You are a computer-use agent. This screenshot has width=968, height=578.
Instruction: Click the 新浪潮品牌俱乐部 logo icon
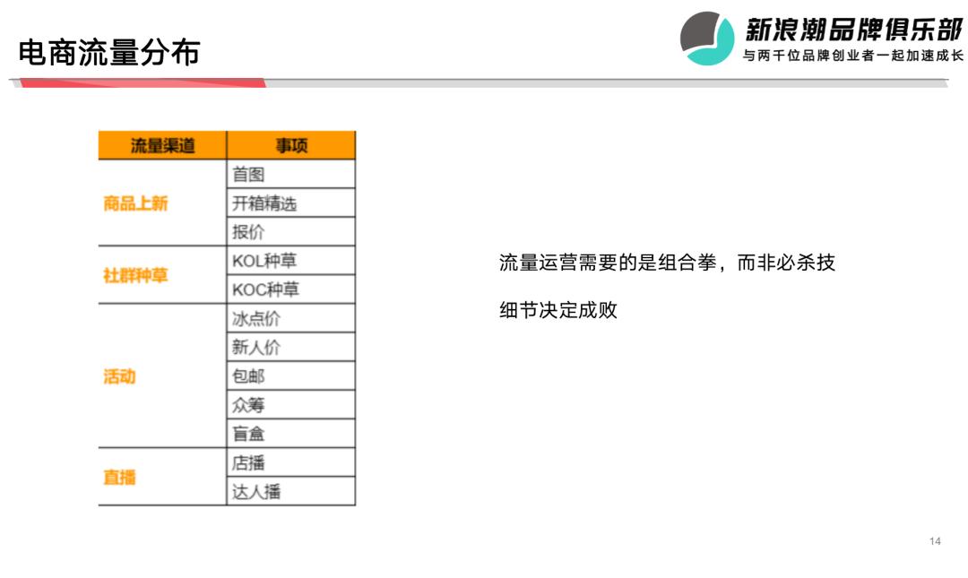pos(707,34)
